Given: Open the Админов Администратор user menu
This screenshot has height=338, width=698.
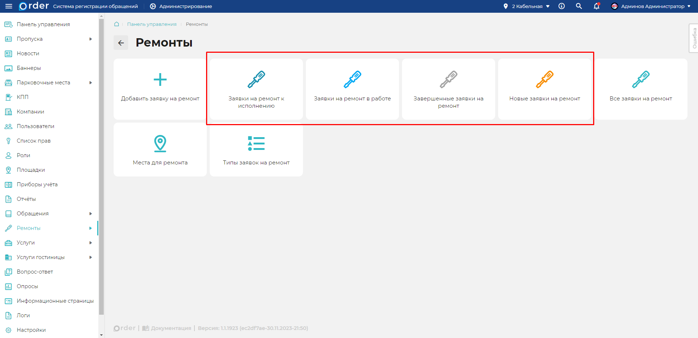Looking at the screenshot, I should coord(652,6).
